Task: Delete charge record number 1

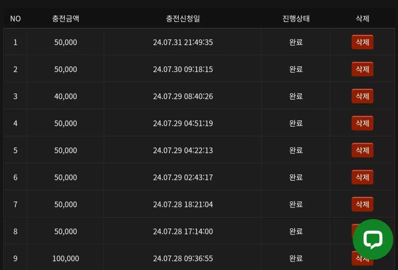Action: point(362,42)
